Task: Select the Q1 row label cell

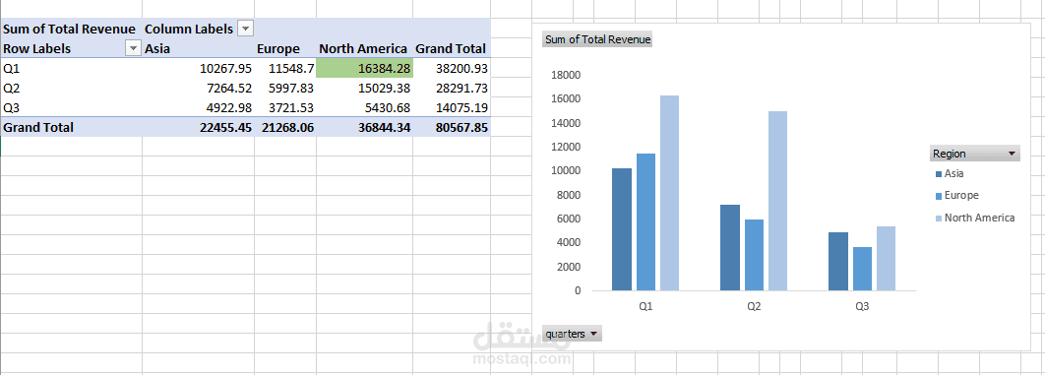Action: click(x=71, y=68)
